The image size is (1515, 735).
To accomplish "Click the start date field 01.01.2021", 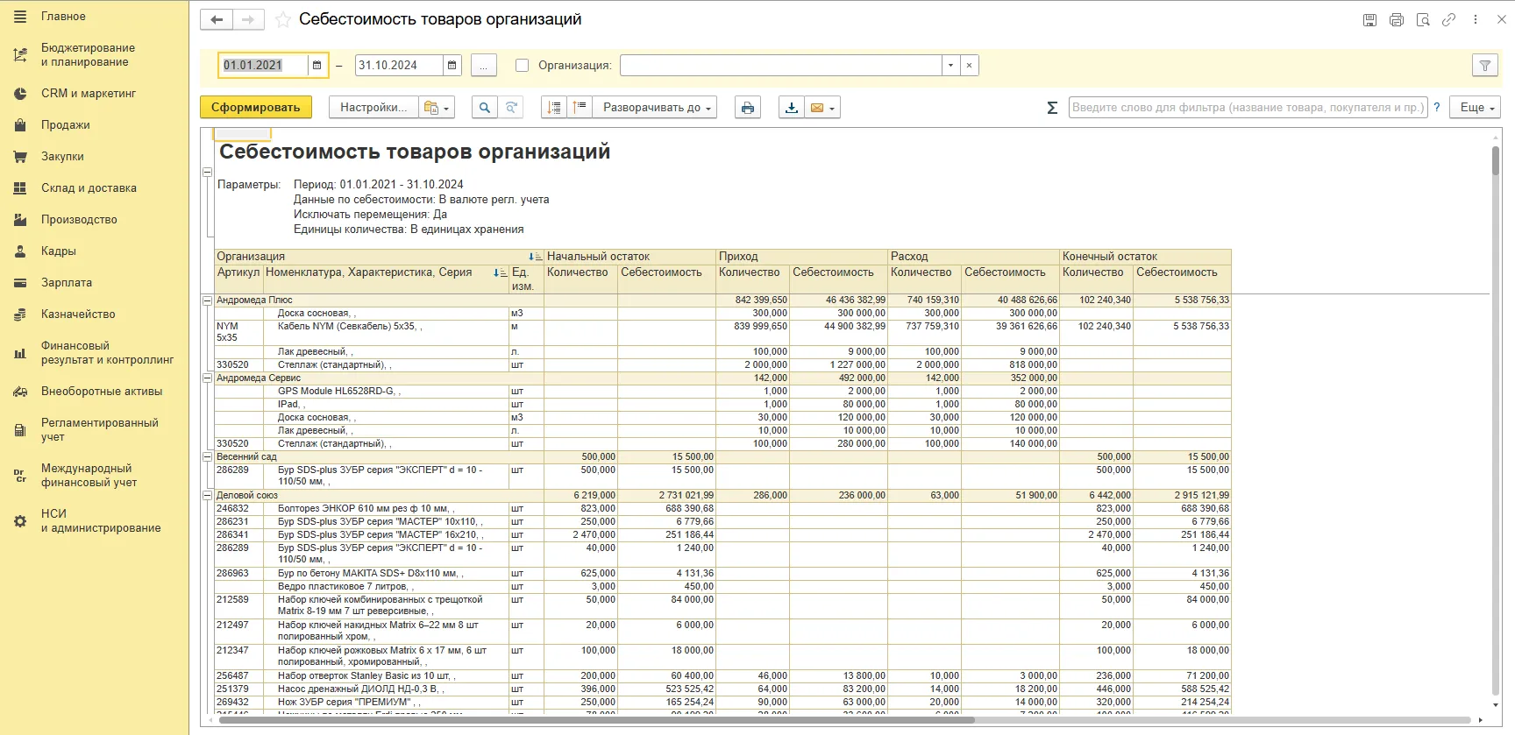I will pyautogui.click(x=264, y=65).
